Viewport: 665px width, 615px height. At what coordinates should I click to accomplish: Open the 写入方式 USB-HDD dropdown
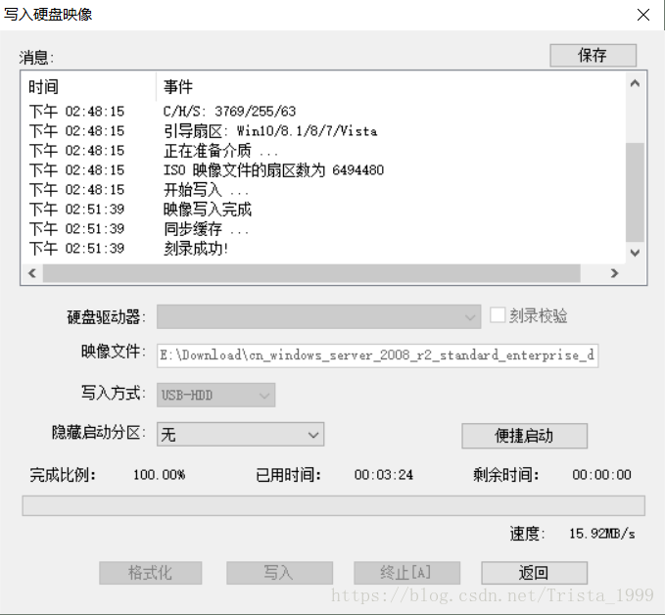[215, 395]
